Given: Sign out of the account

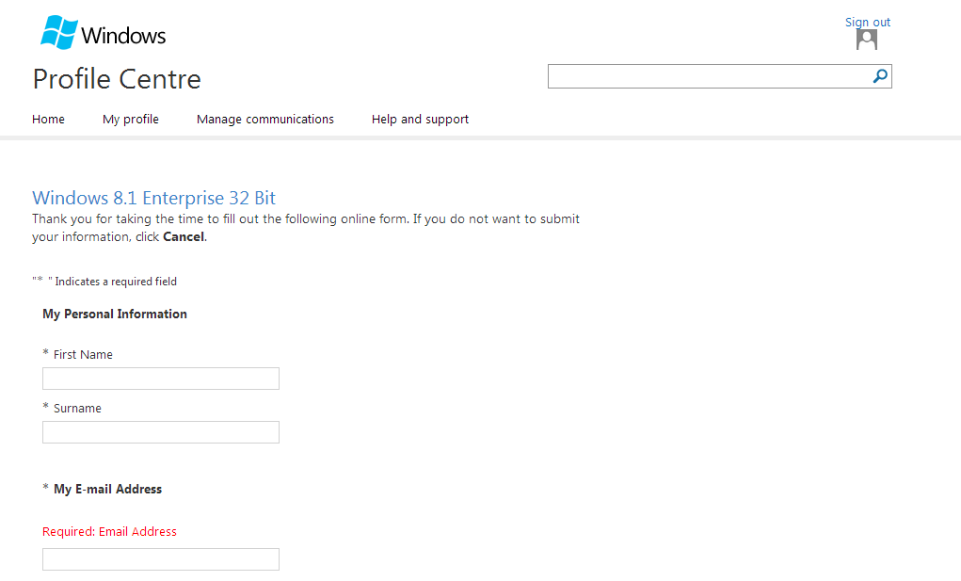Looking at the screenshot, I should 867,22.
